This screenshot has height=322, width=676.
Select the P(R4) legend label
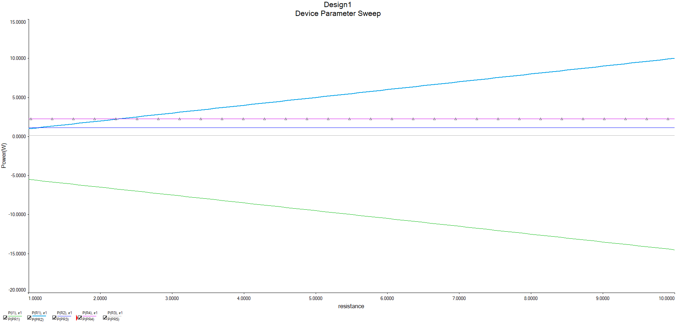[x=90, y=313]
